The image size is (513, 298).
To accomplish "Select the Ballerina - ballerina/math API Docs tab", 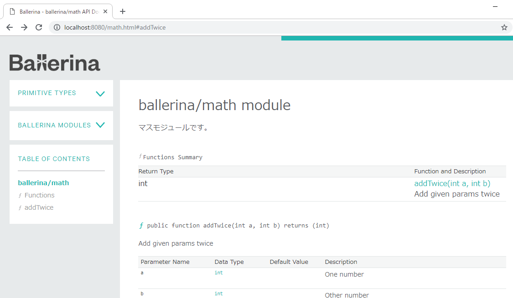I will click(x=58, y=11).
